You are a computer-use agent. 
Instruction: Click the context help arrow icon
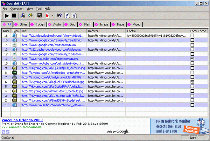tap(59, 15)
